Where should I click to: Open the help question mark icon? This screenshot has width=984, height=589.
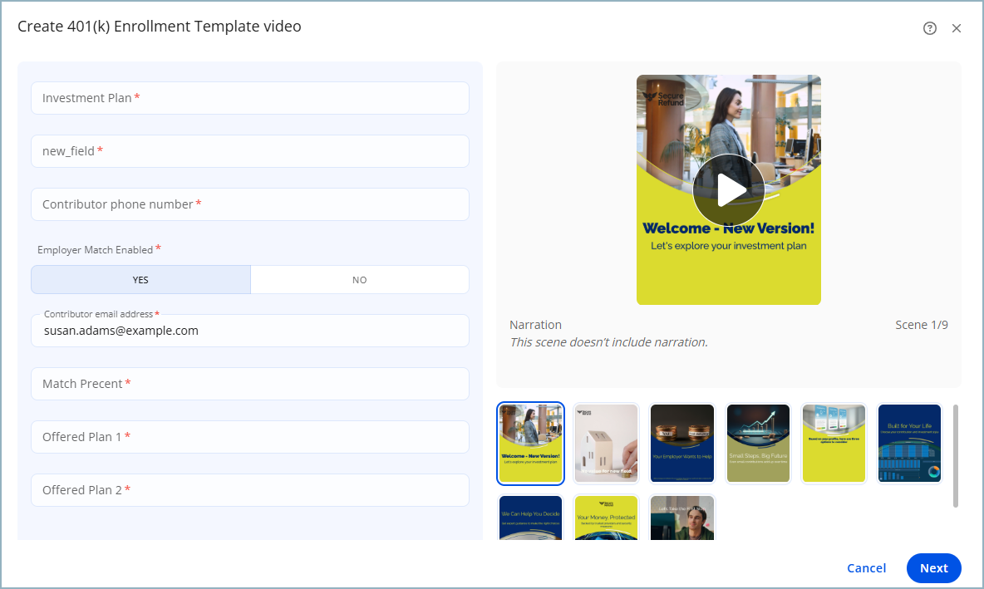pos(930,28)
